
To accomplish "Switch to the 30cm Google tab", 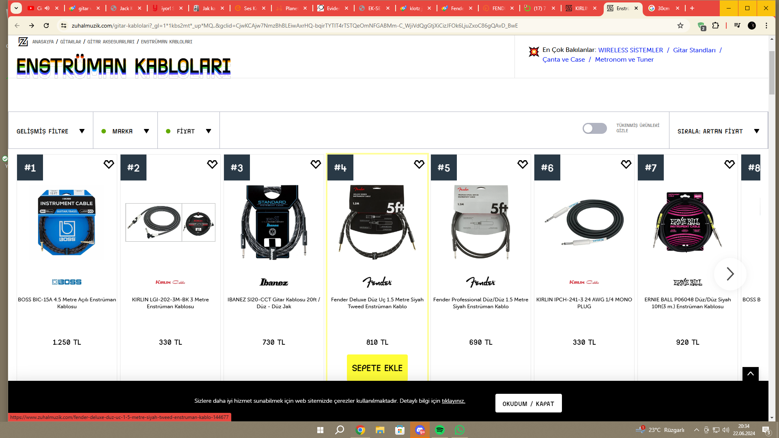I will click(x=663, y=8).
